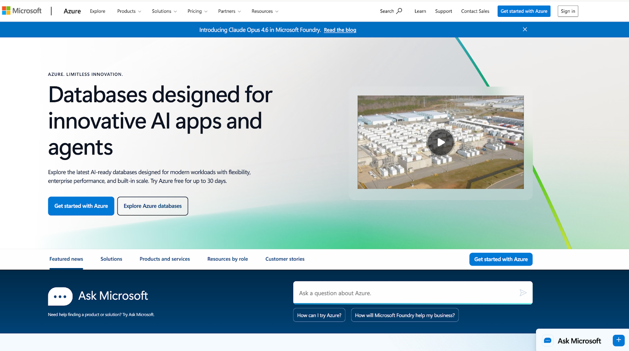The width and height of the screenshot is (629, 351).
Task: Follow the Read the blog link
Action: click(x=340, y=30)
